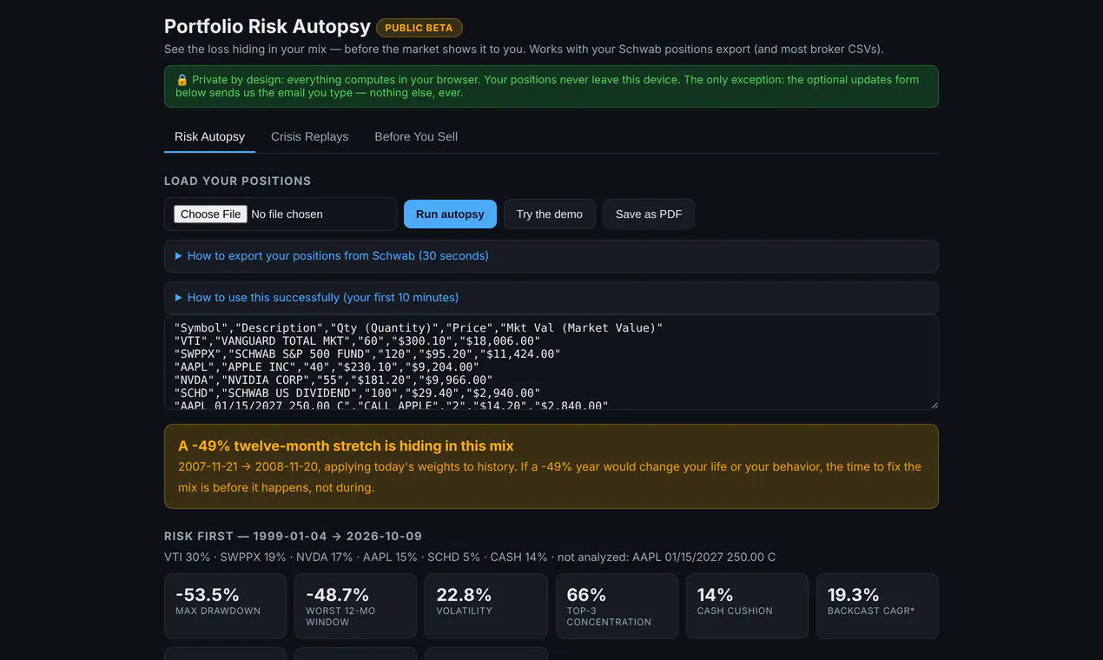Switch to the Risk Autopsy tab
Image resolution: width=1103 pixels, height=660 pixels.
point(209,136)
